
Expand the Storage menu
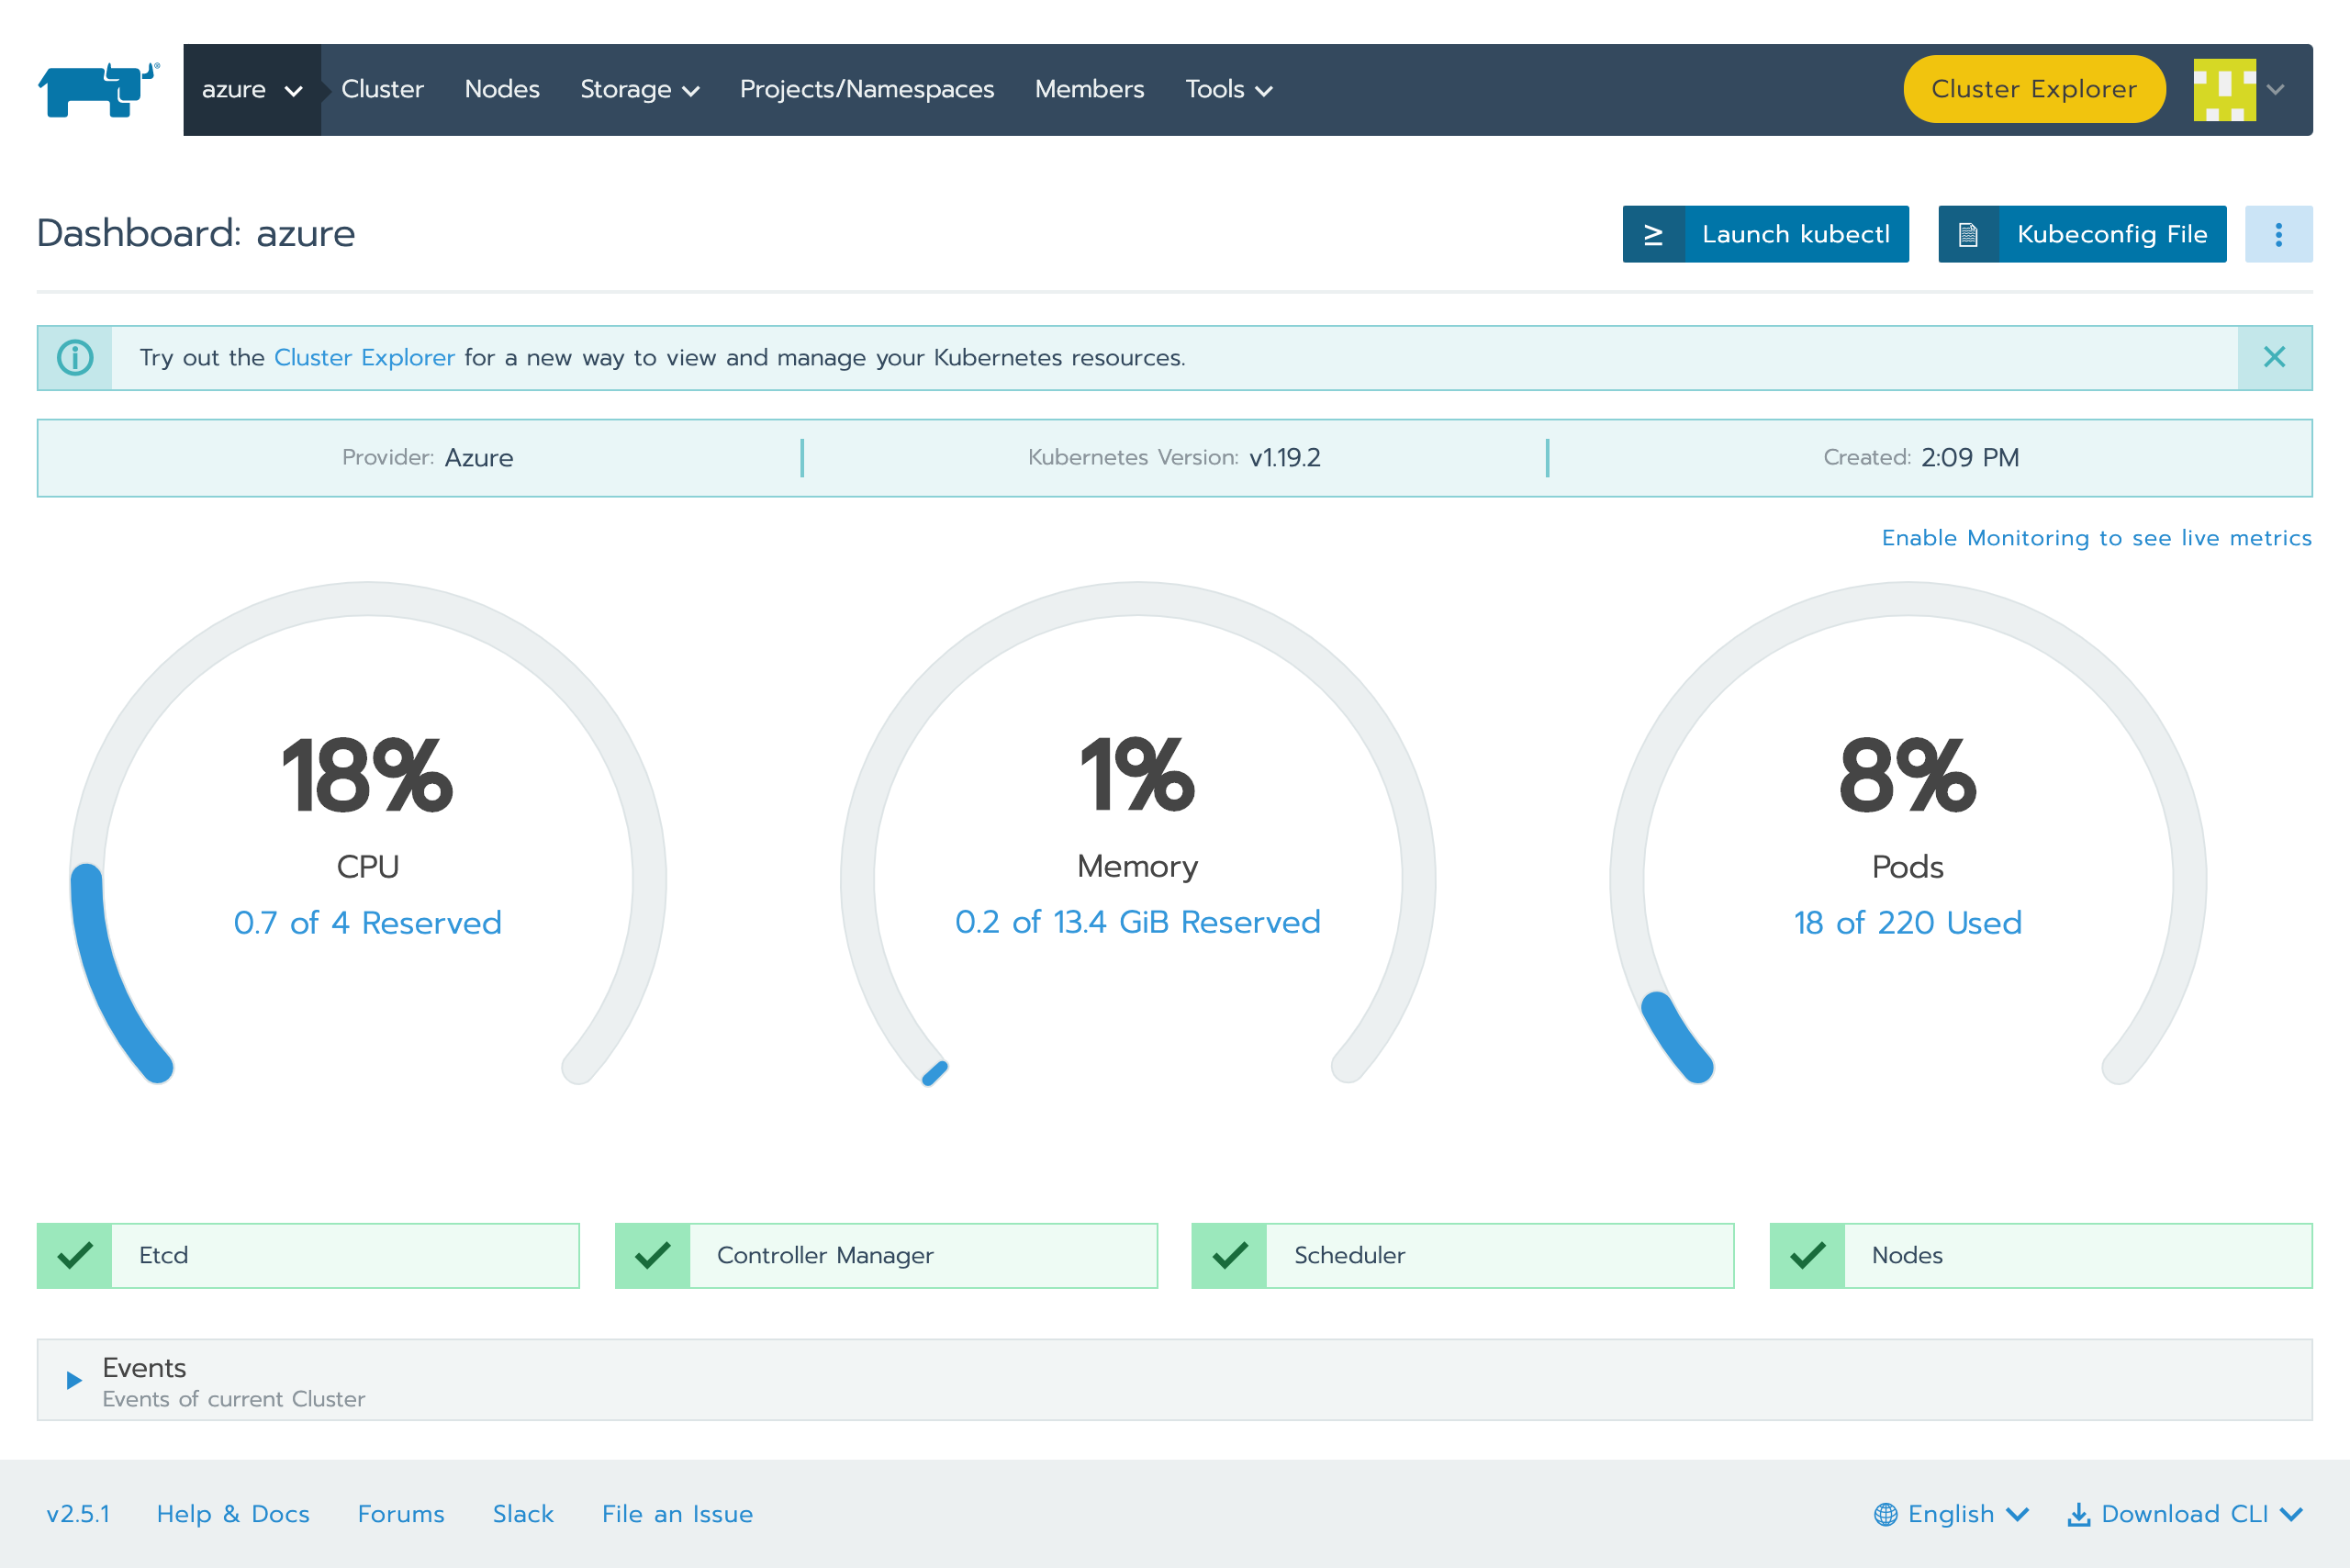(x=639, y=90)
